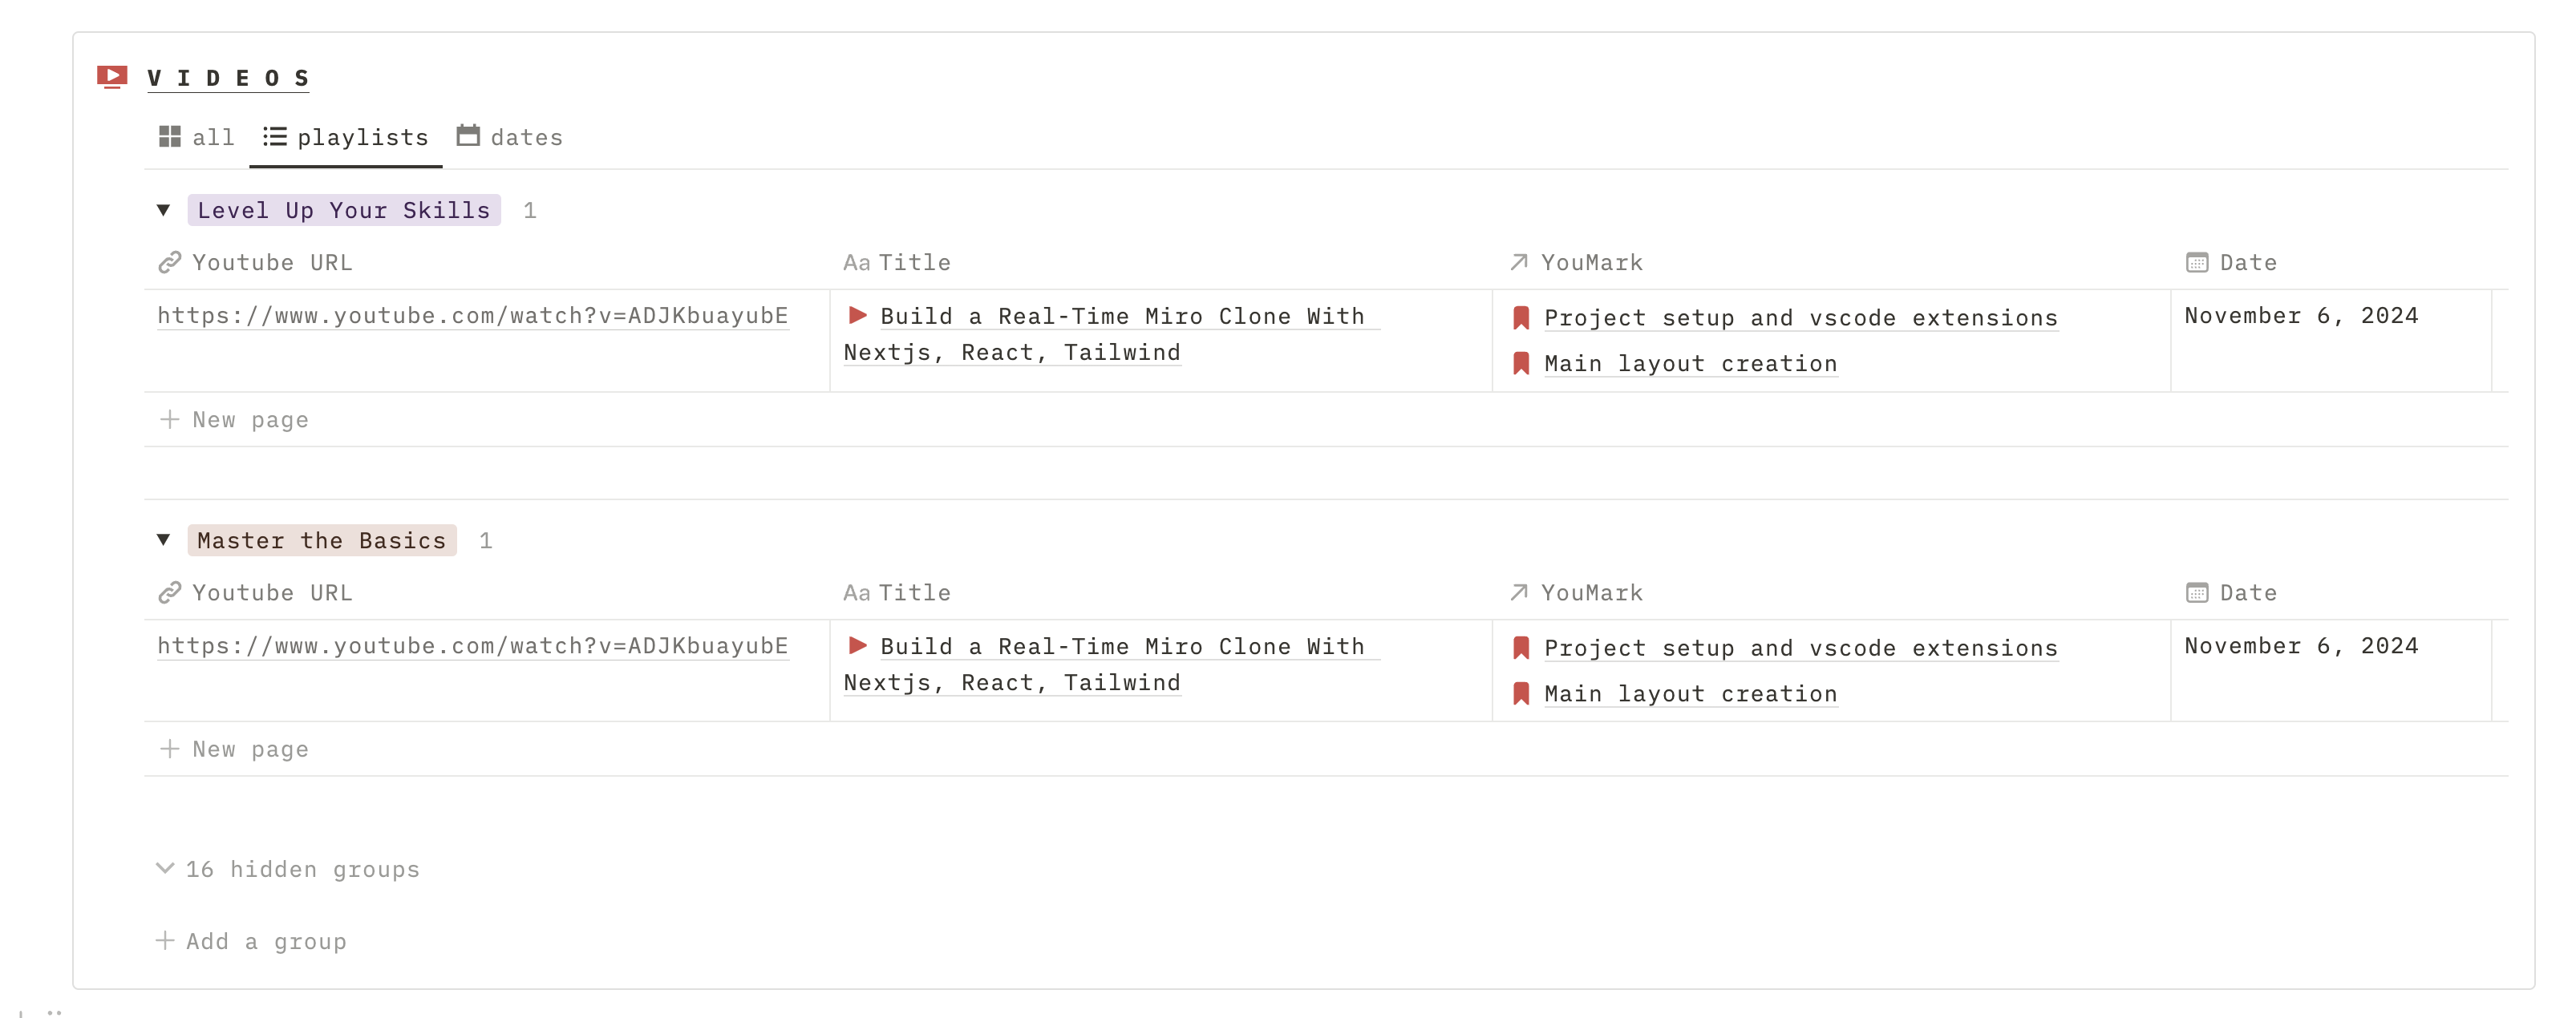Click the red bookmark icon beside the first Main layout creation
Image resolution: width=2576 pixels, height=1018 pixels.
pyautogui.click(x=1521, y=364)
